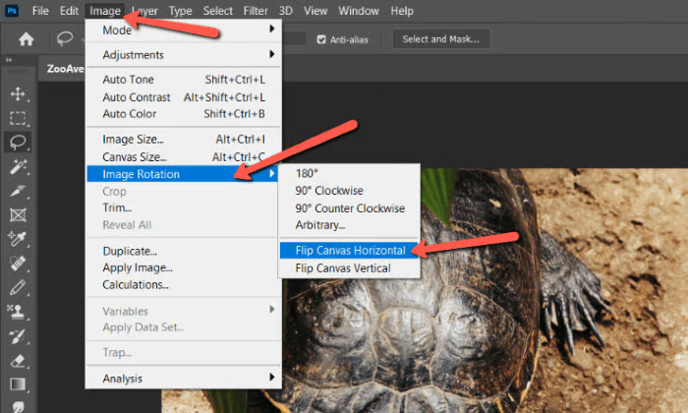Select the Eraser tool

(18, 361)
